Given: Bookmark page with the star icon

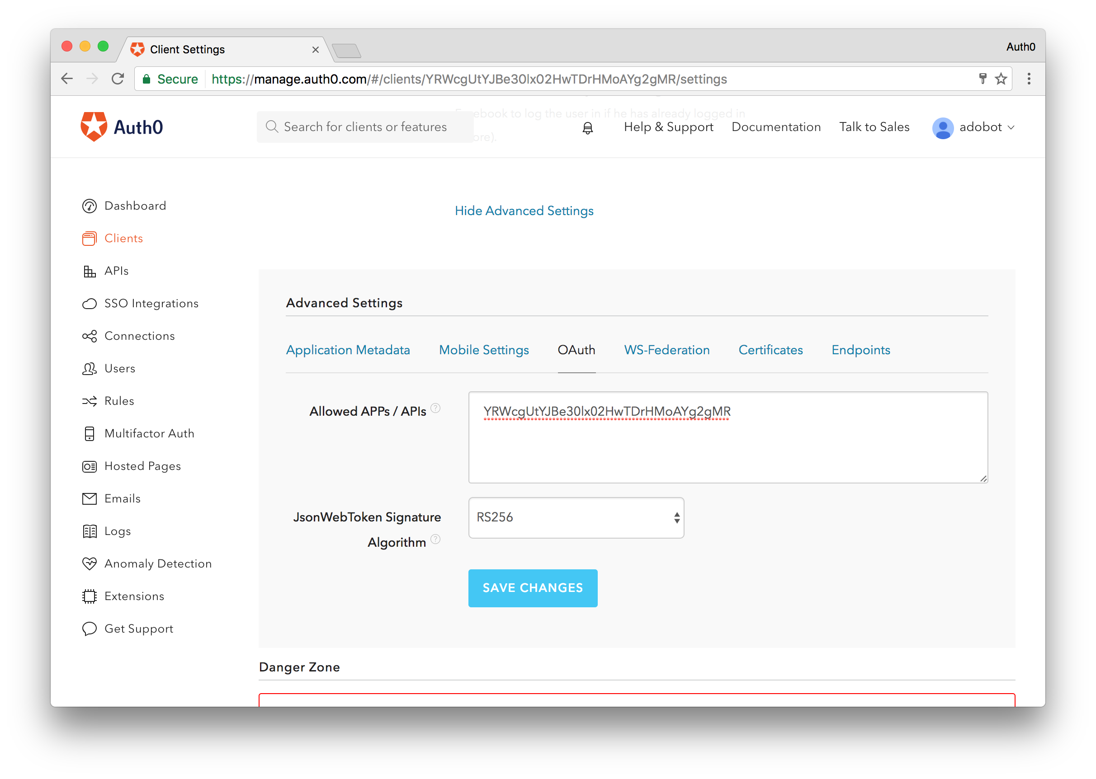Looking at the screenshot, I should (1001, 79).
